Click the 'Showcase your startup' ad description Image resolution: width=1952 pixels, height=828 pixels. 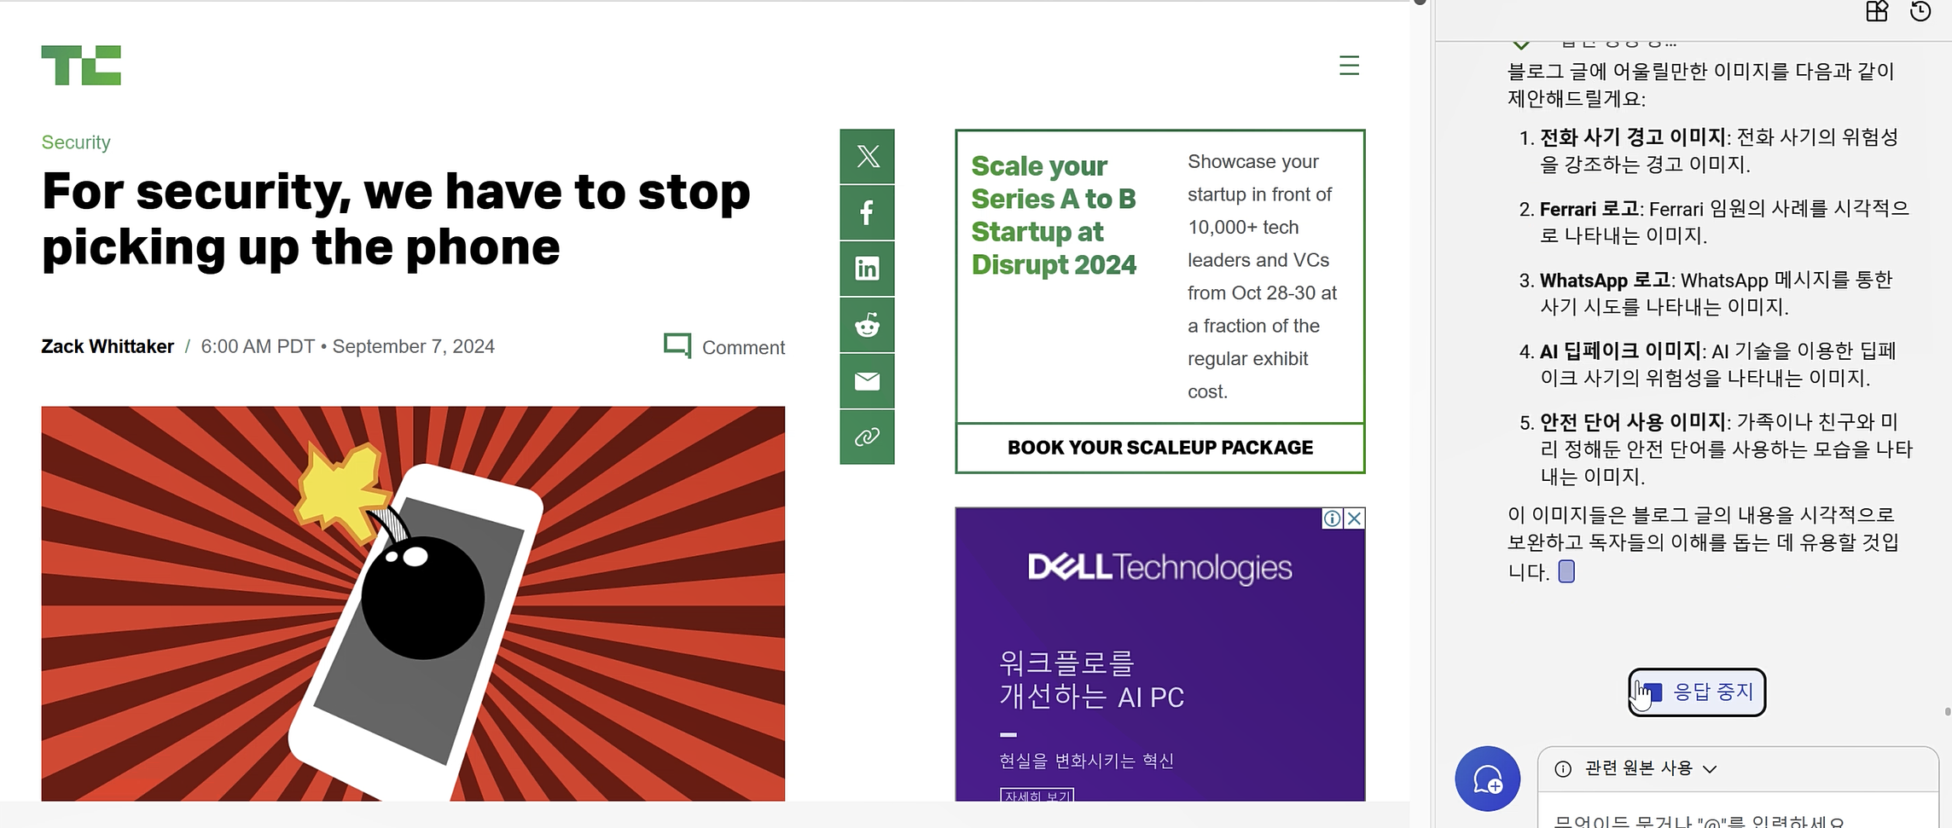1262,276
